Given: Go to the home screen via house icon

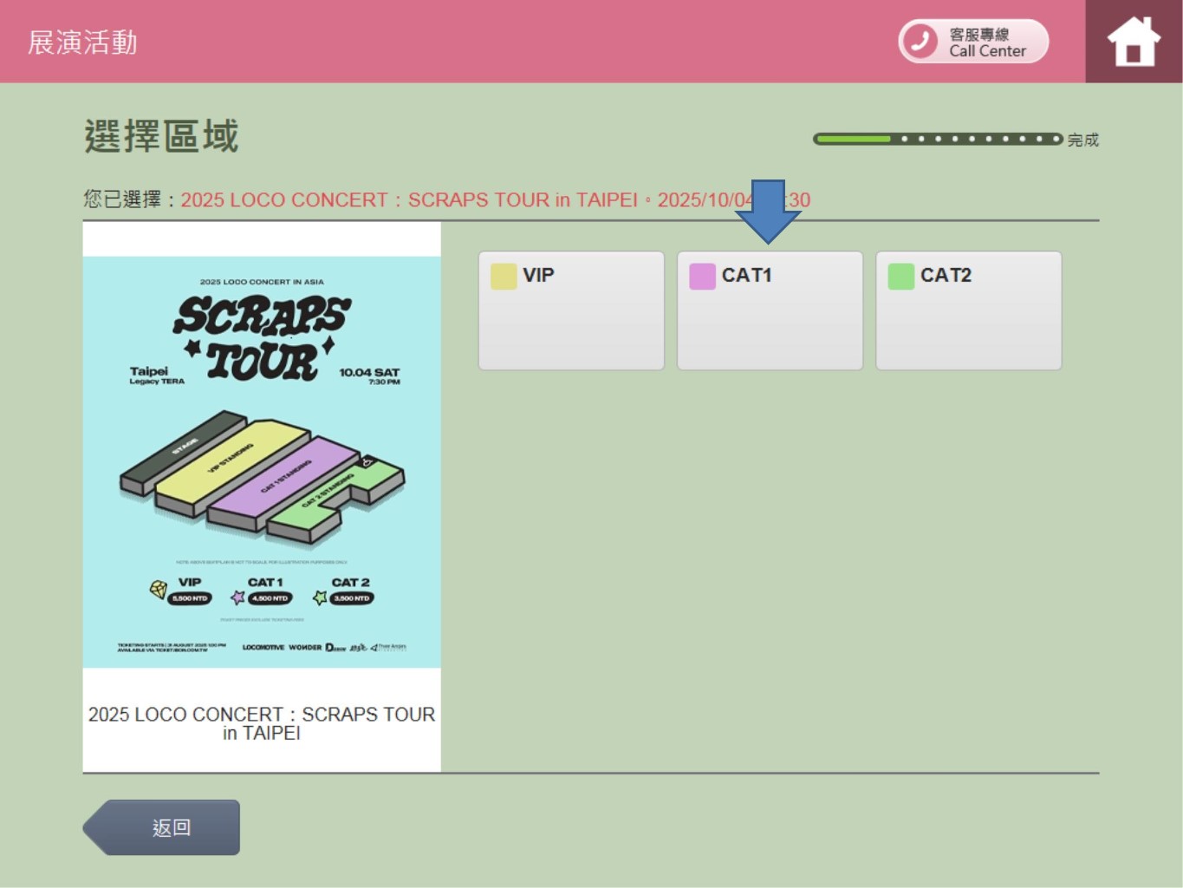Looking at the screenshot, I should pyautogui.click(x=1133, y=42).
